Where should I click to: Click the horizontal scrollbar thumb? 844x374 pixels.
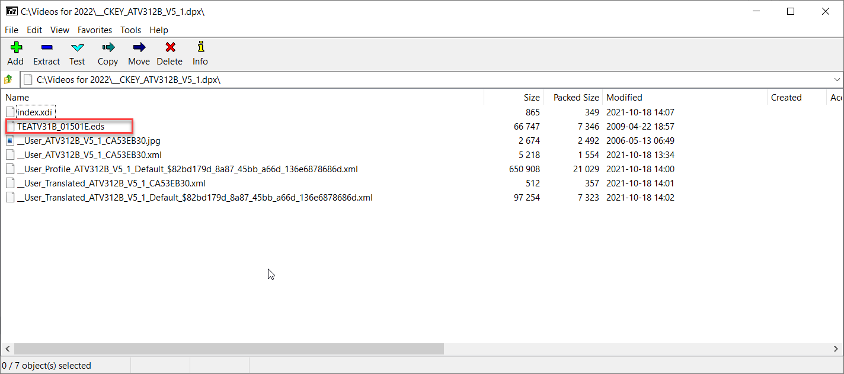(x=229, y=349)
